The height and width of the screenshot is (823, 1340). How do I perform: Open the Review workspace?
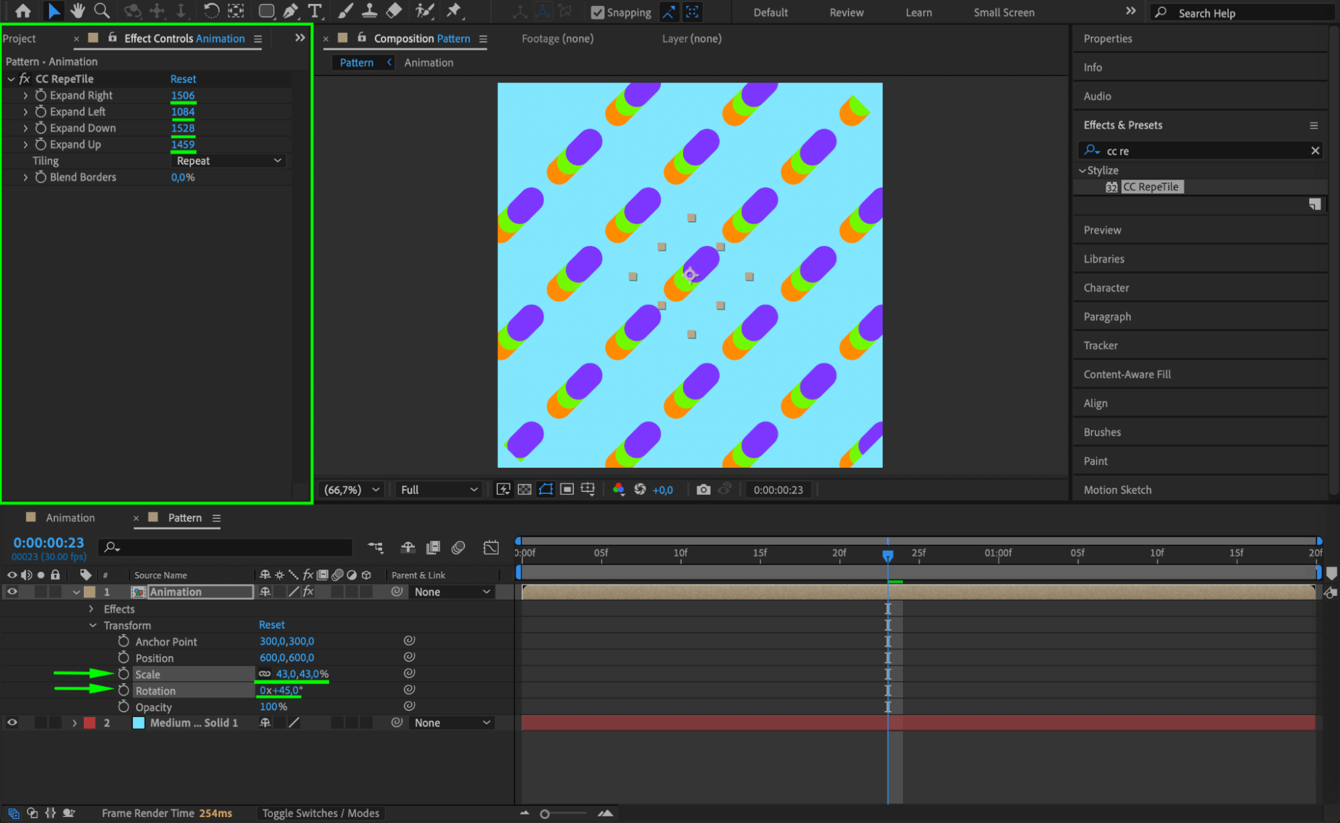point(846,13)
